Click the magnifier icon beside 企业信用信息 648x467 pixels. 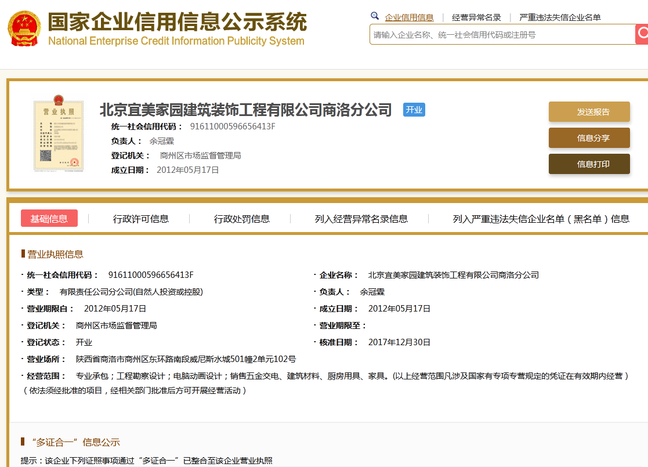[x=375, y=16]
